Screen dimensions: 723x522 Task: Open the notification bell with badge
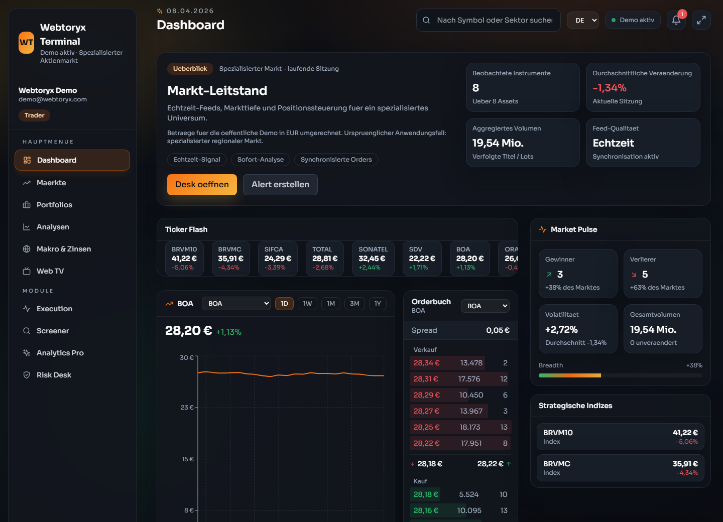click(x=676, y=20)
